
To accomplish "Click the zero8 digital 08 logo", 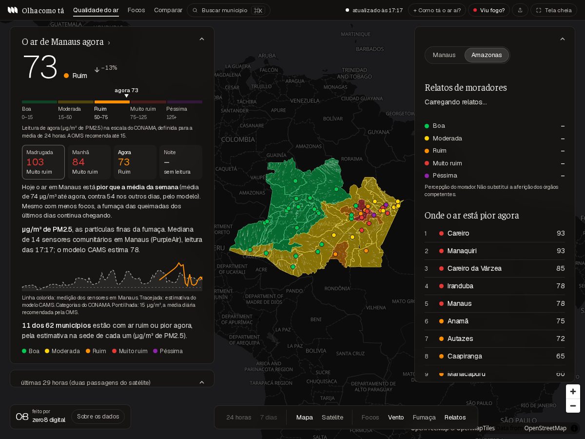I will tap(22, 417).
